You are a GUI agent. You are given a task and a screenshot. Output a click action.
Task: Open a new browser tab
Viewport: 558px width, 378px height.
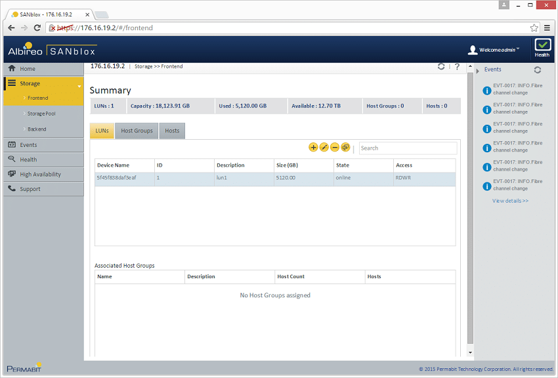(x=102, y=14)
